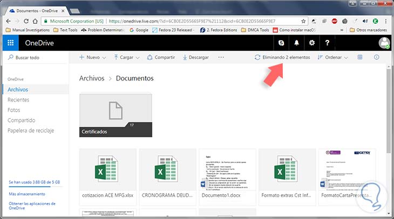Open Compartido in the sidebar
Screen dimensions: 394x219
click(x=21, y=120)
